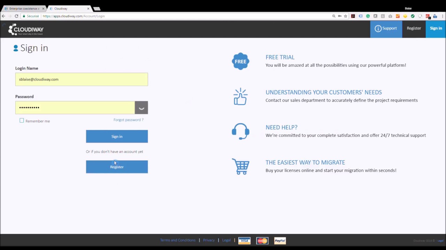This screenshot has height=250, width=446.
Task: Open the FREE TRIAL heading
Action: tap(280, 57)
